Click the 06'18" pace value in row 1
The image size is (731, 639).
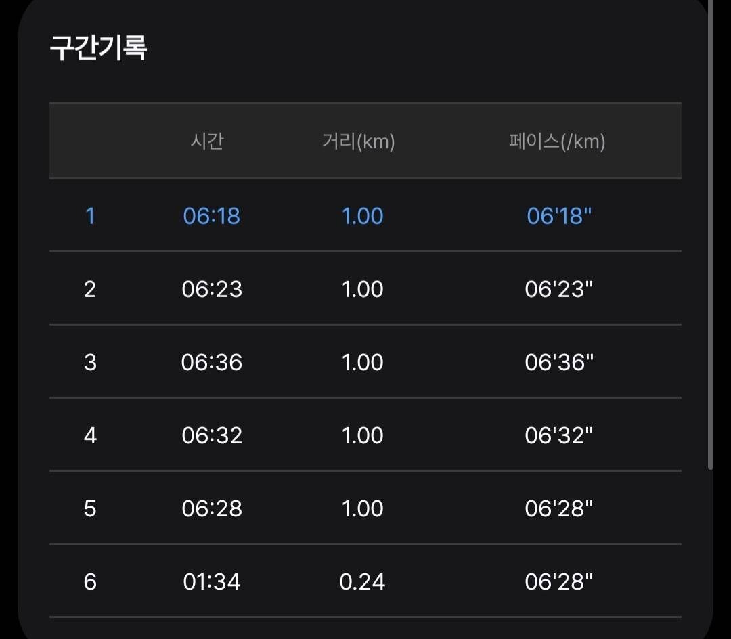tap(560, 215)
